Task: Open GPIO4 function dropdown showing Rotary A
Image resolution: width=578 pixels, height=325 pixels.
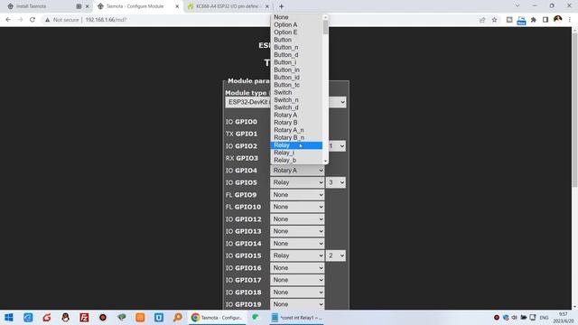Action: [x=297, y=171]
